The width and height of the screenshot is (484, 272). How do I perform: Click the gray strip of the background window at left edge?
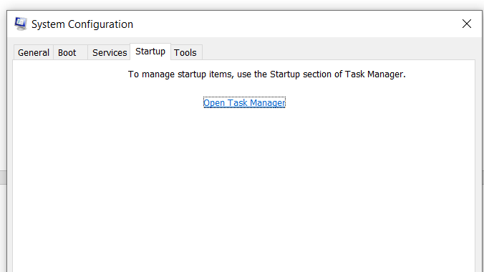(3, 178)
